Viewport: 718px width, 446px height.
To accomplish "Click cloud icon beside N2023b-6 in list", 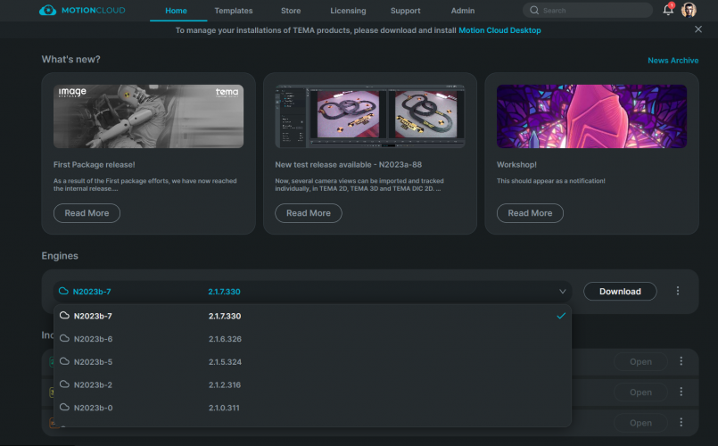I will [x=64, y=338].
